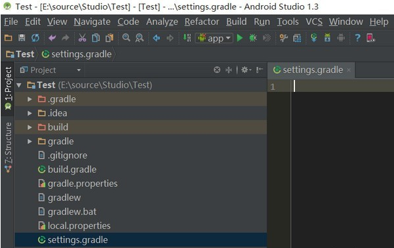Image resolution: width=394 pixels, height=248 pixels.
Task: Click settings.gradle in the breadcrumb bar
Action: pyautogui.click(x=77, y=54)
